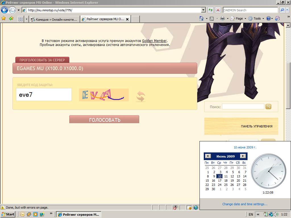Click the captcha code input containing eve7

click(x=44, y=95)
